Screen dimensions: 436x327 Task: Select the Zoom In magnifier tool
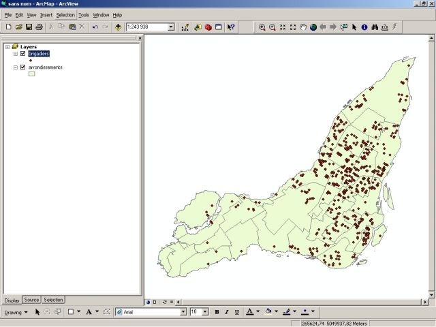pyautogui.click(x=262, y=27)
